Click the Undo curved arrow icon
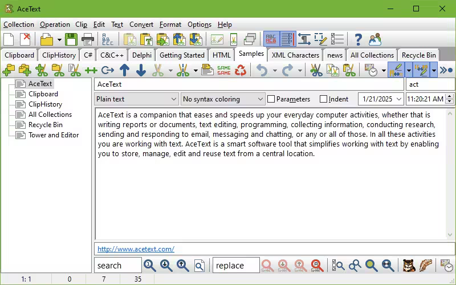 click(x=262, y=70)
